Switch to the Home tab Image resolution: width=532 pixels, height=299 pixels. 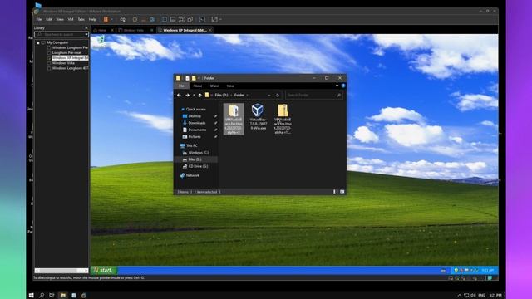click(101, 30)
